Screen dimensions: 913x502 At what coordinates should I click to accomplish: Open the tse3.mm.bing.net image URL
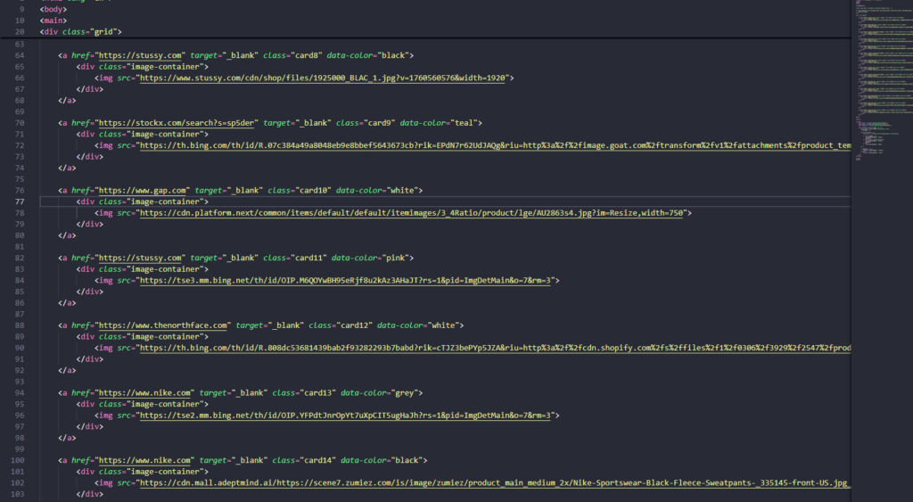coord(349,280)
